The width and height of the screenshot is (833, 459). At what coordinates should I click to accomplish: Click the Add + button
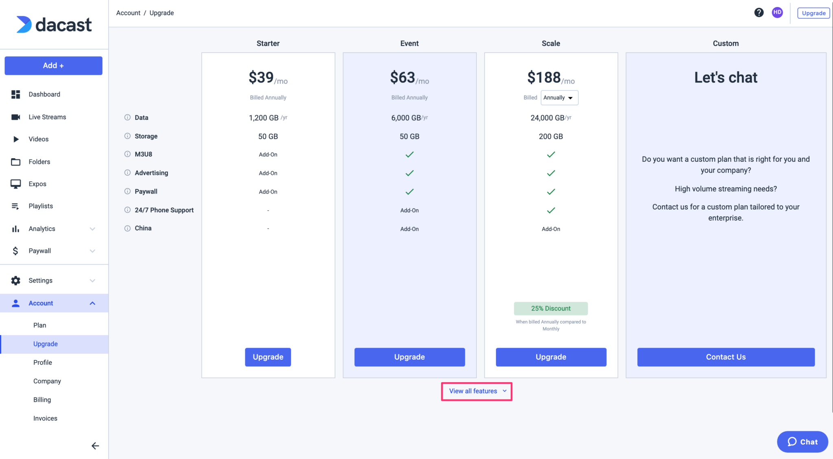coord(53,65)
